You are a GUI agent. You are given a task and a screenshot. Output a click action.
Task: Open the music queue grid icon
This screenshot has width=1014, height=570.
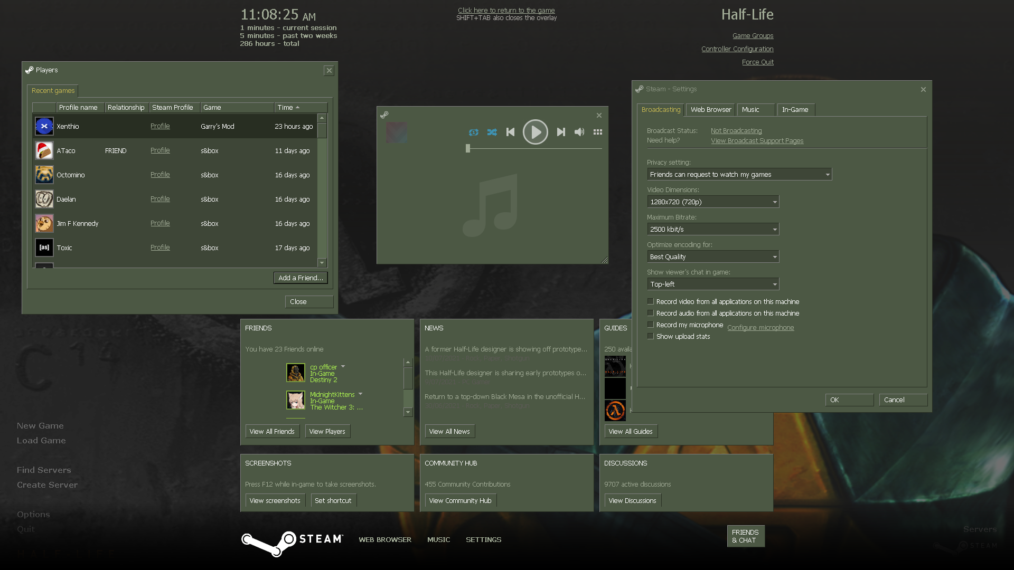click(597, 132)
